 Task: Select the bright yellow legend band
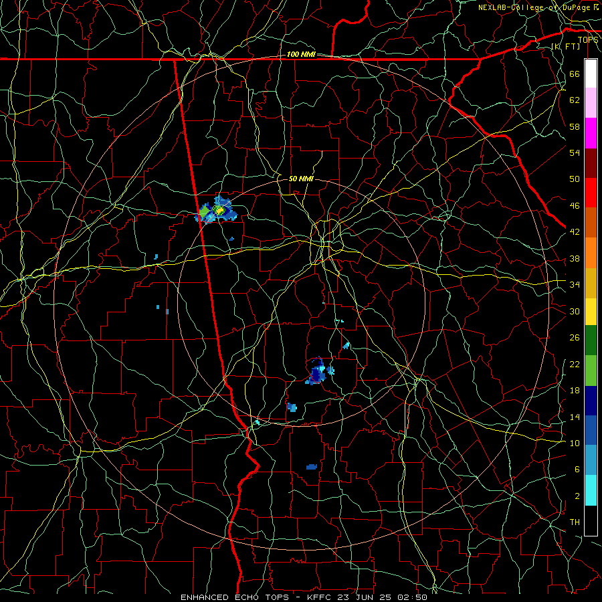tap(591, 311)
